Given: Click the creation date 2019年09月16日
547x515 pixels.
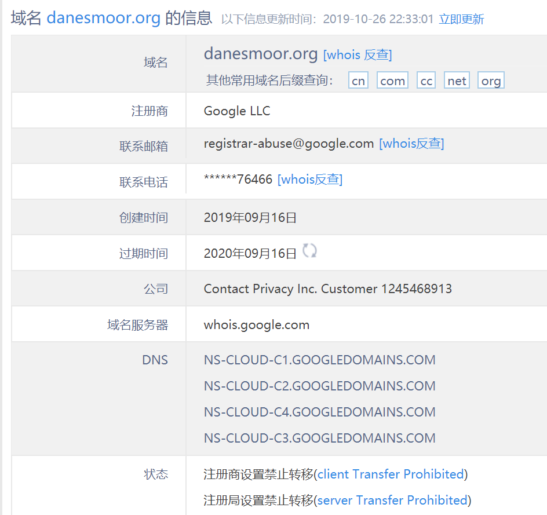Looking at the screenshot, I should (250, 218).
